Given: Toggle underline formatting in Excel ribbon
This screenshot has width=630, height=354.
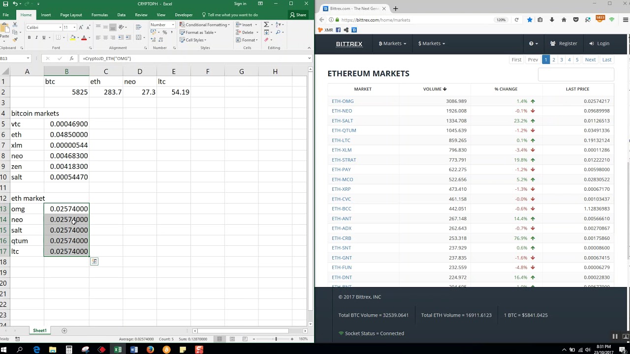Looking at the screenshot, I should pyautogui.click(x=44, y=37).
